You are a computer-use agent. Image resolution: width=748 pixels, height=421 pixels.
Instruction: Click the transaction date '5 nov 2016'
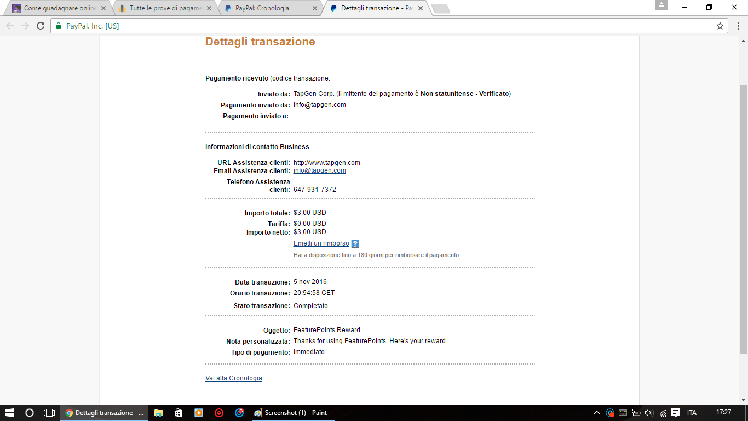[x=310, y=282]
